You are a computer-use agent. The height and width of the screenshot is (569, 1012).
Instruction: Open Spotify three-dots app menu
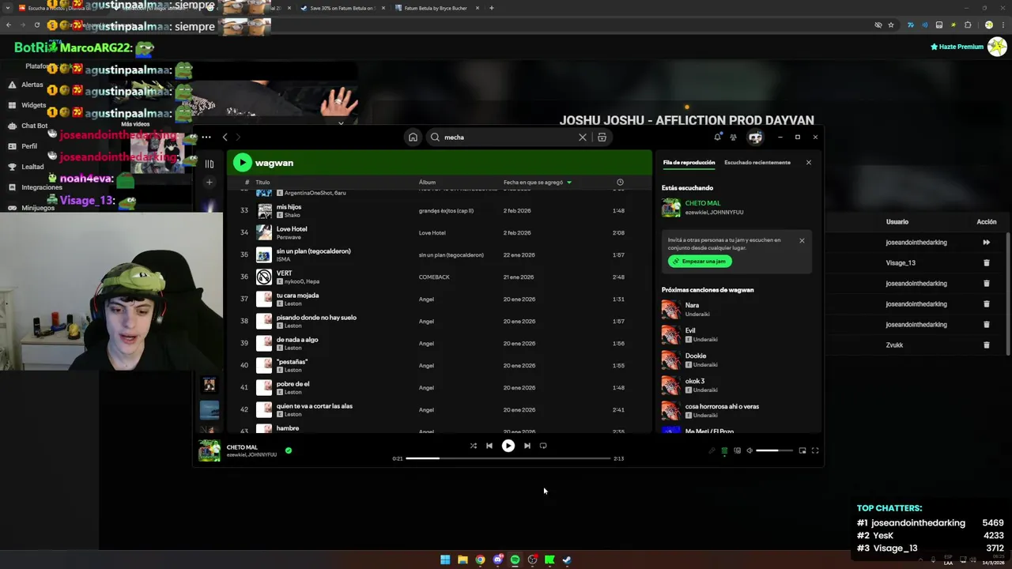click(x=206, y=138)
